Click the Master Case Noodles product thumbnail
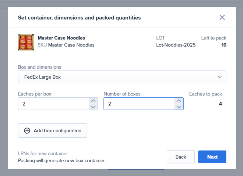Viewport: 243px width, 176px height. point(26,42)
